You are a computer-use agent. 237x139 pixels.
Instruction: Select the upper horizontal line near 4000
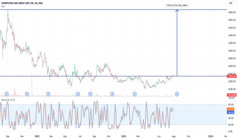[113, 10]
